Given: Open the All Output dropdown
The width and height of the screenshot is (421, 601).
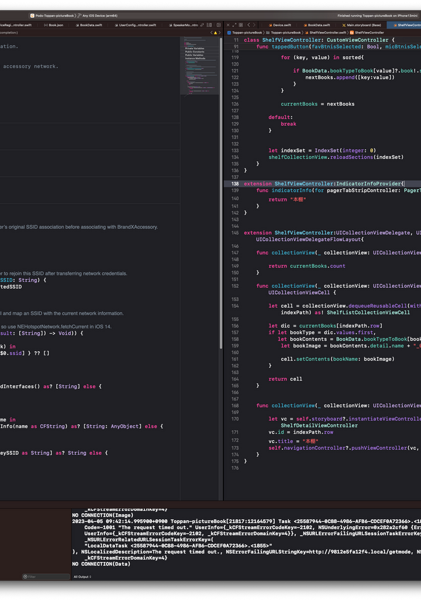Looking at the screenshot, I should click(82, 576).
